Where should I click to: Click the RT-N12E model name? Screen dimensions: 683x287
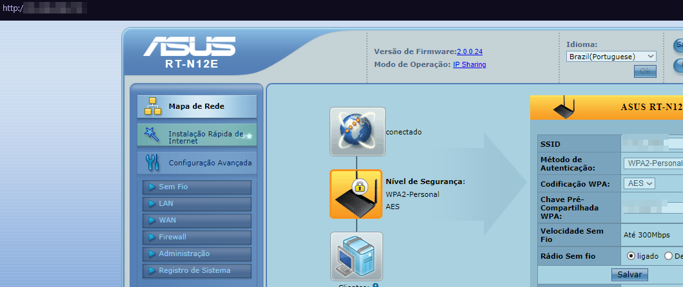pyautogui.click(x=191, y=64)
